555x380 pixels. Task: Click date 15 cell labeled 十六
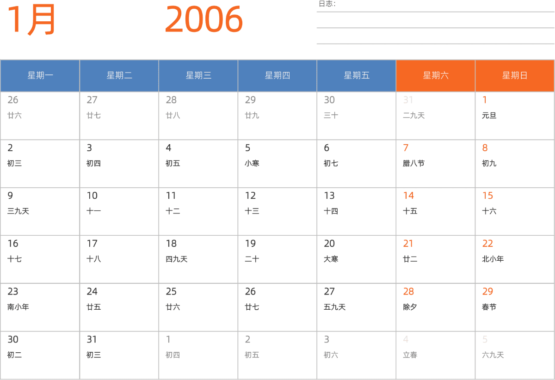(515, 211)
